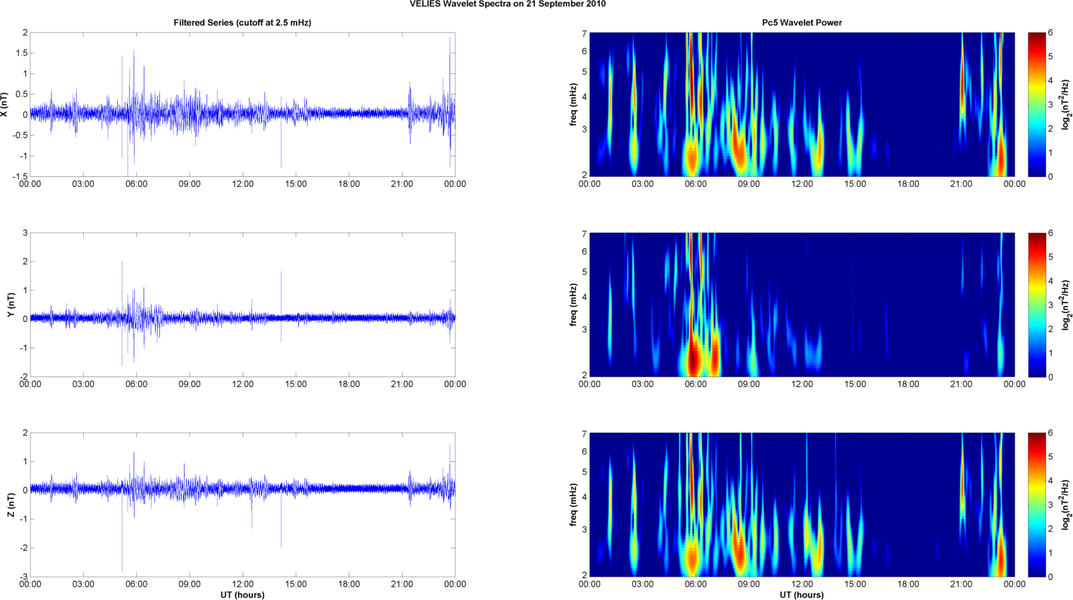Click the "1.5" tick on the X series axis

tap(22, 53)
